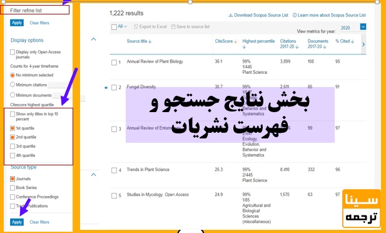Click the bottom Apply button
Image resolution: width=386 pixels, height=233 pixels.
pos(17,222)
